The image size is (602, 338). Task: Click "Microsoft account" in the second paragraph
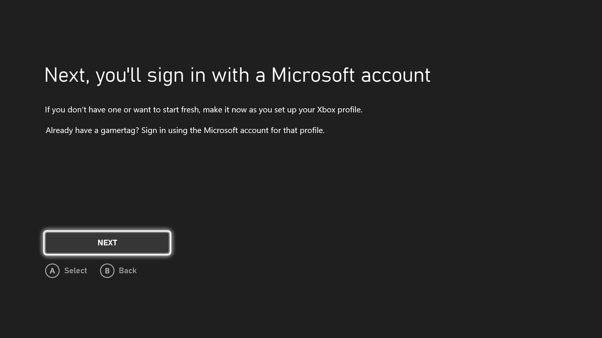coord(236,131)
